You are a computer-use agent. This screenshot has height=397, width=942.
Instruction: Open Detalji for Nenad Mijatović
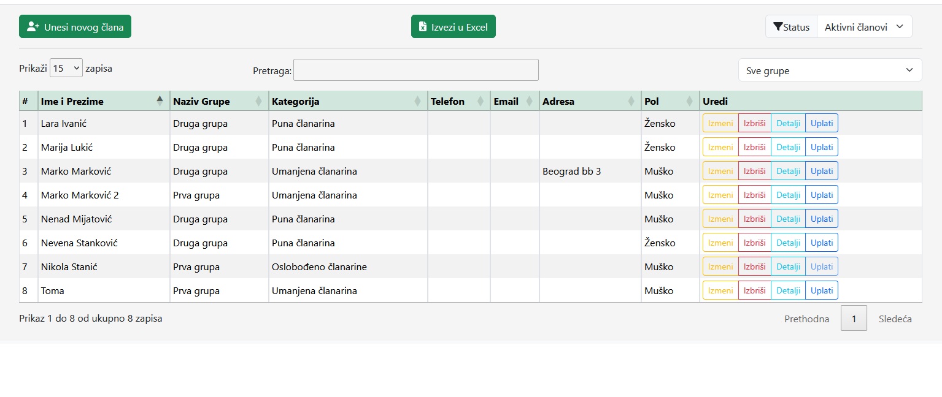788,219
